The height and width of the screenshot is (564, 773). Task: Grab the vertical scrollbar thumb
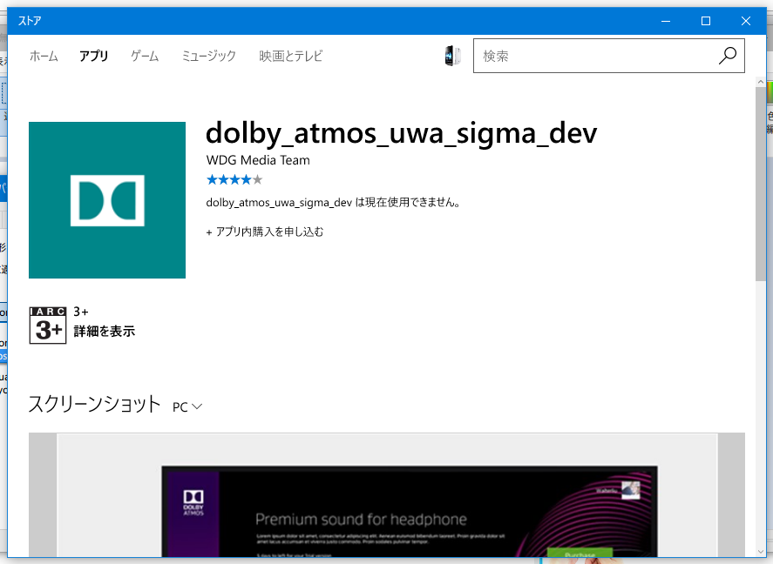pos(760,182)
